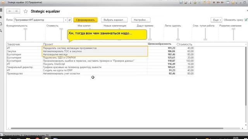Select row Автоматизировать ТОС в закупках
The image size is (248, 139).
coord(100,51)
